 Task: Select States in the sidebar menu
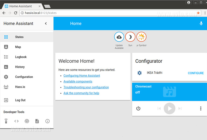point(27,37)
